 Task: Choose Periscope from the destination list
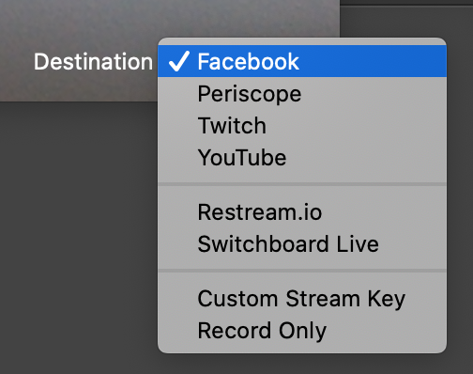(302, 94)
